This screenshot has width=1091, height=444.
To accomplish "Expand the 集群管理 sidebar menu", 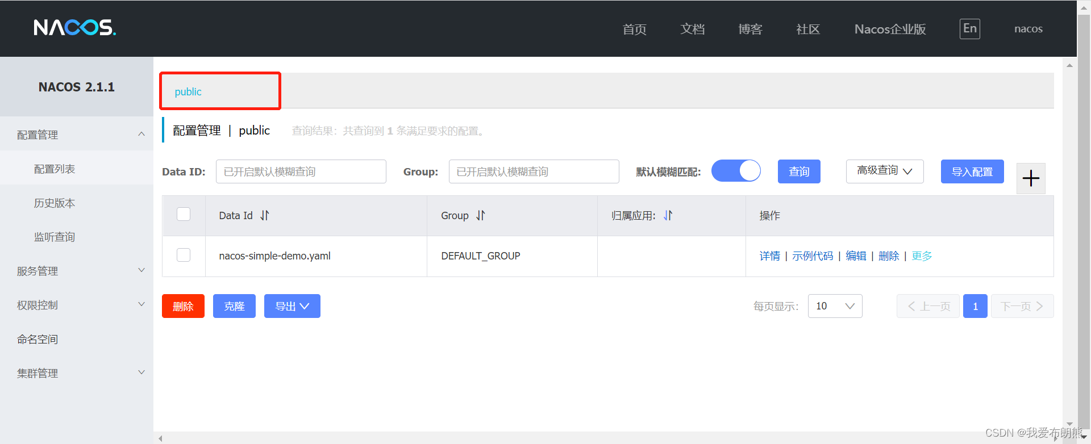I will point(77,373).
